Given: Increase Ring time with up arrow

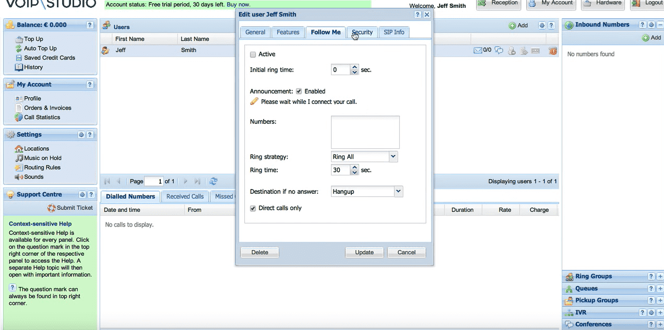Looking at the screenshot, I should coord(355,167).
